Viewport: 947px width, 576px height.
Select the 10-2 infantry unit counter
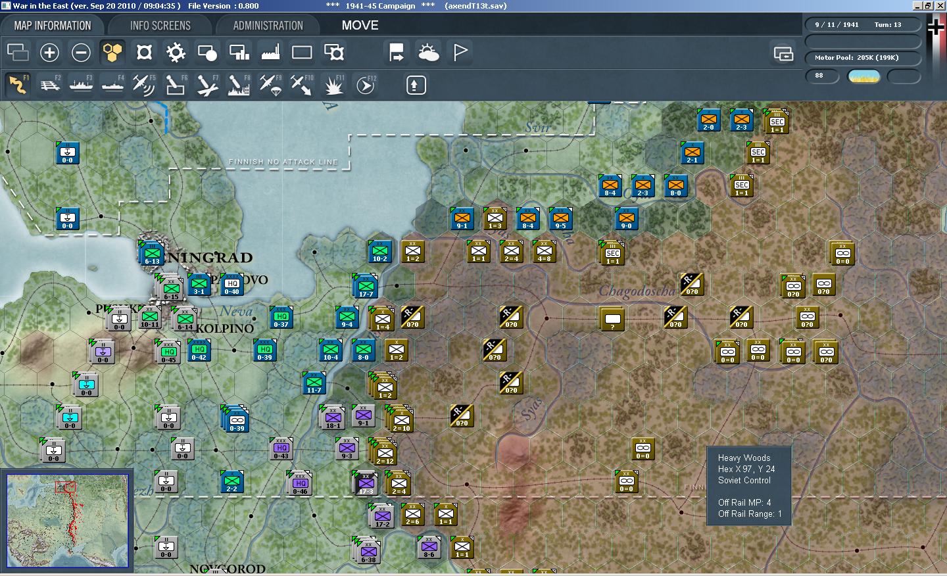click(x=379, y=251)
